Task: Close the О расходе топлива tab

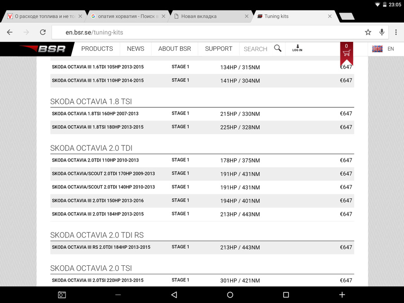Action: pyautogui.click(x=80, y=16)
